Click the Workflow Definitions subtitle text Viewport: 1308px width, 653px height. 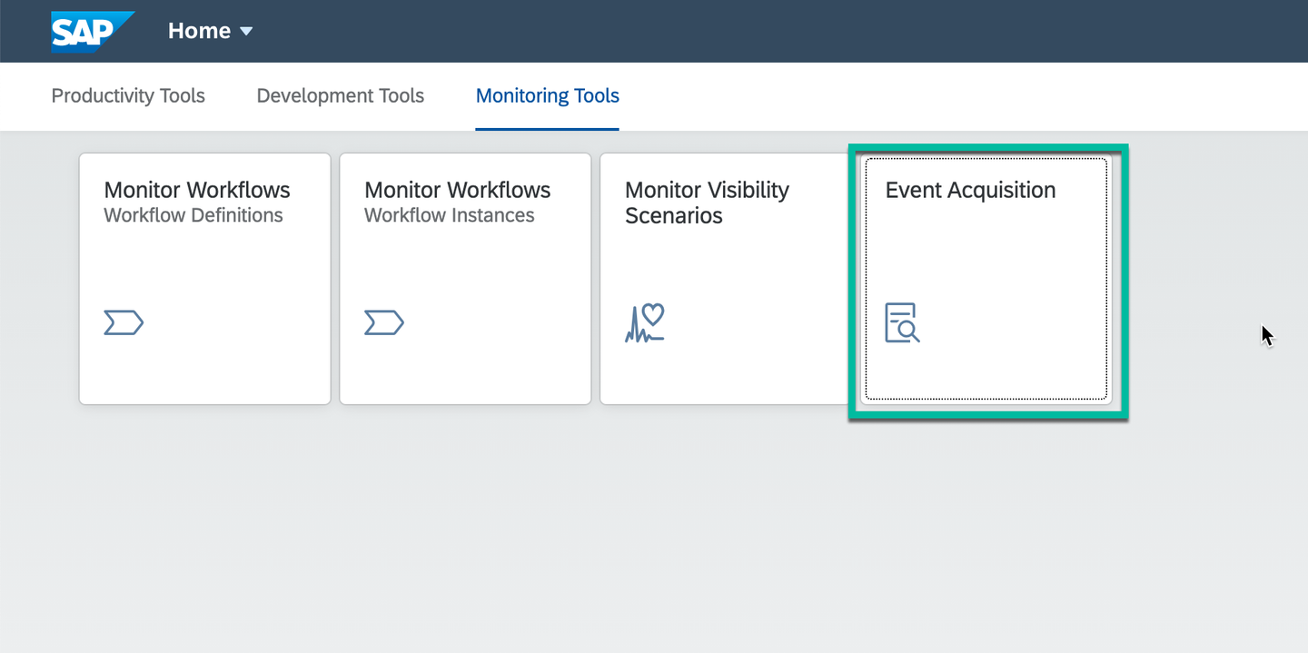tap(193, 215)
